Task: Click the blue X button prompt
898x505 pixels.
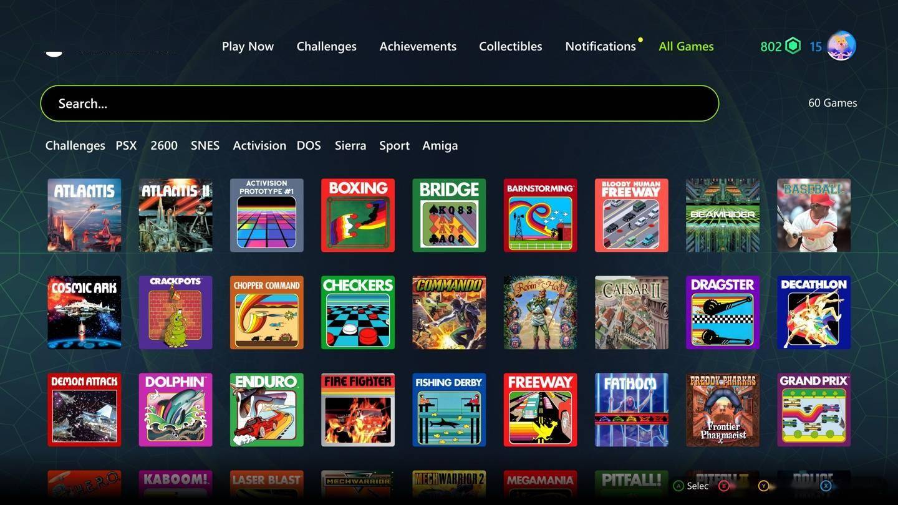Action: click(826, 486)
